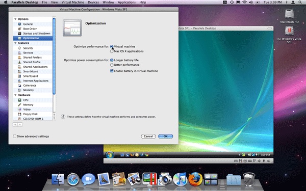Open the Virtual Machine menu
The height and width of the screenshot is (191, 306).
pyautogui.click(x=73, y=3)
